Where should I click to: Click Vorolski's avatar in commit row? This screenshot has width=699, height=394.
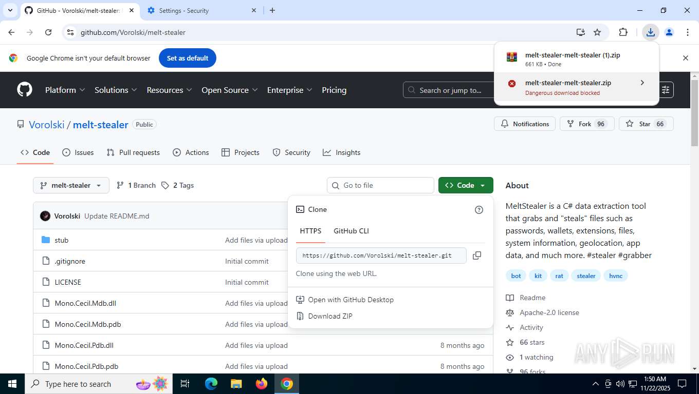(x=45, y=216)
